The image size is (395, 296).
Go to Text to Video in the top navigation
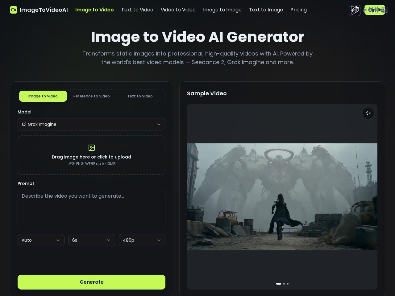[137, 10]
